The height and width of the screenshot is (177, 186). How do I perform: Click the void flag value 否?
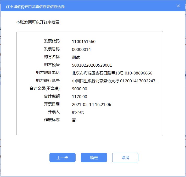click(74, 120)
